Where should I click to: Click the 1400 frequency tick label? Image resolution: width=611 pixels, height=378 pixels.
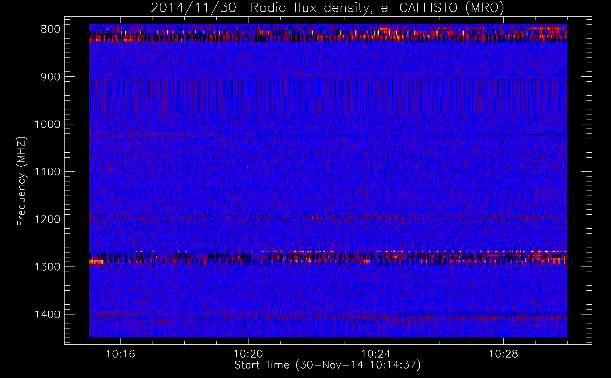(x=47, y=314)
